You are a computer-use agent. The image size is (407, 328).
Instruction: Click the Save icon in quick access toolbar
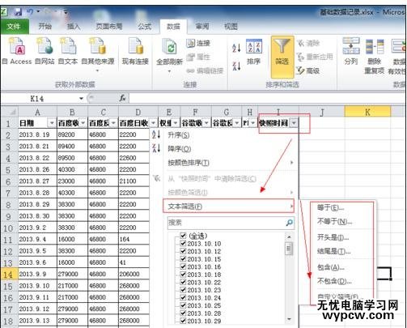click(x=18, y=11)
